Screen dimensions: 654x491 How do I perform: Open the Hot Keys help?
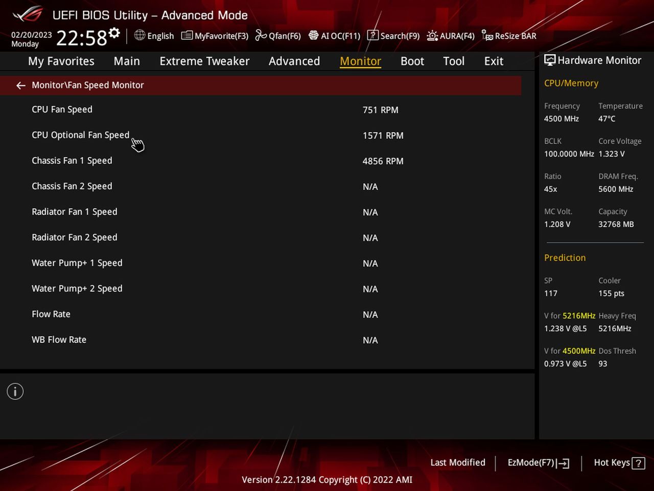coord(619,463)
